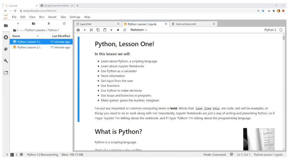Image resolution: width=289 pixels, height=160 pixels.
Task: Close the Python Lesson 1.ipynb tab
Action: click(x=166, y=24)
